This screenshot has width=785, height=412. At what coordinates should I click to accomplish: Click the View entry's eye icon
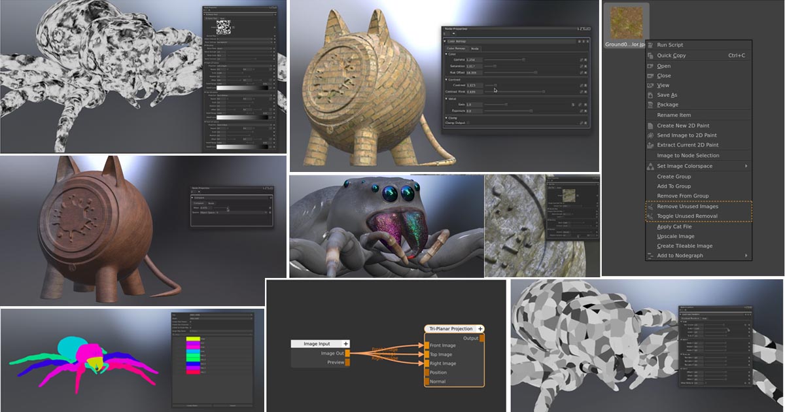(650, 86)
